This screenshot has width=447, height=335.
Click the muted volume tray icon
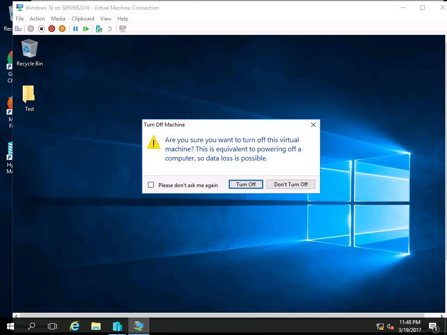[390, 327]
